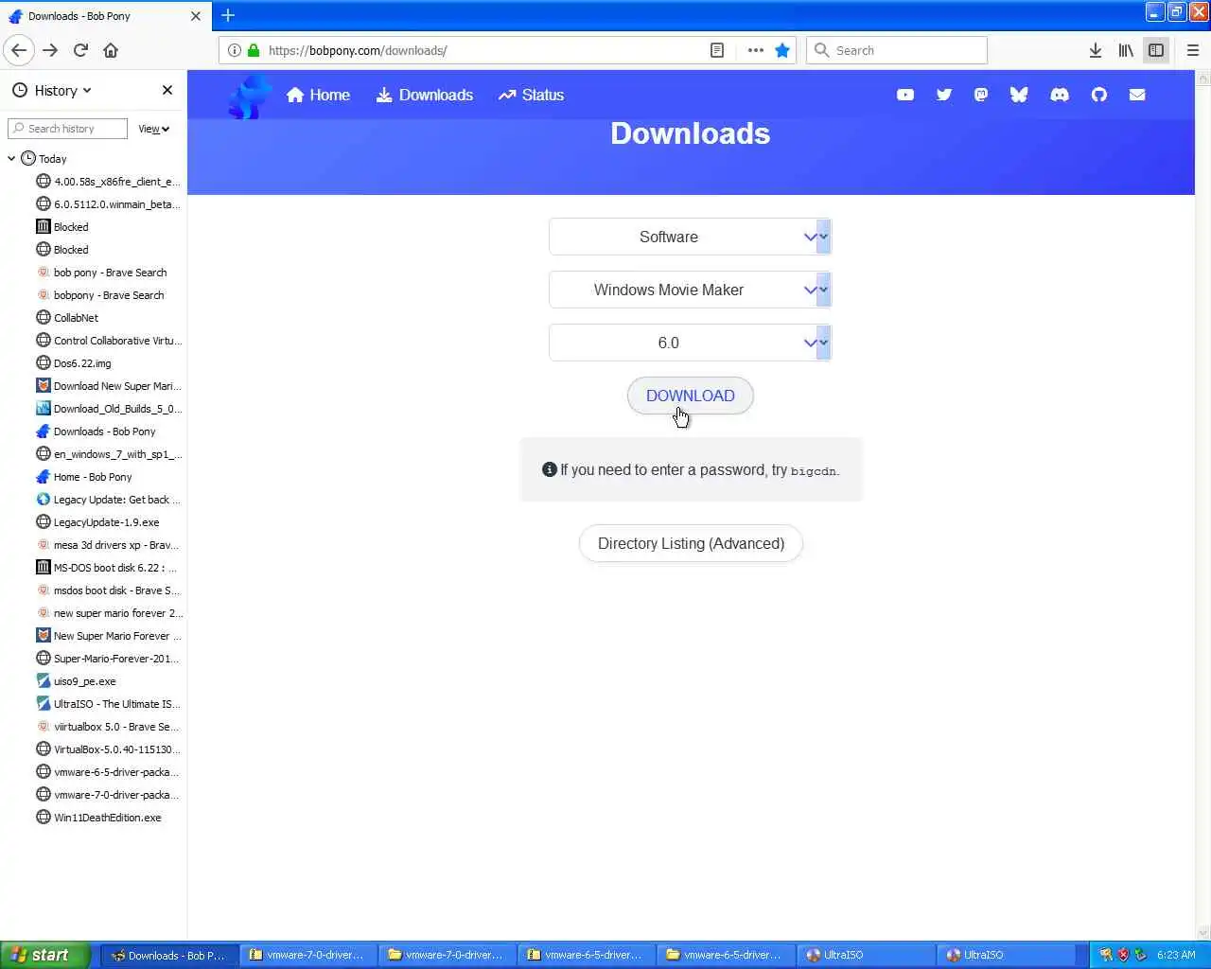Toggle the bookmark star for this page
The height and width of the screenshot is (969, 1211).
tap(782, 50)
